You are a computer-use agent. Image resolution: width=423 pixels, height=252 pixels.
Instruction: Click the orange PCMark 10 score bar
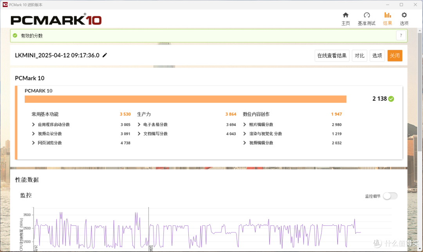tap(186, 99)
